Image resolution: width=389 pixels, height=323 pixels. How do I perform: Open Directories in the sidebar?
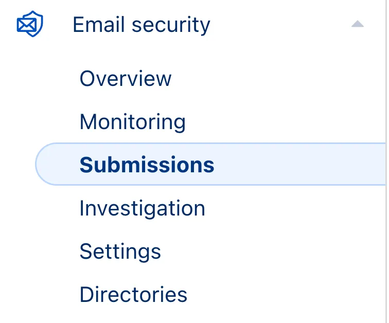133,295
